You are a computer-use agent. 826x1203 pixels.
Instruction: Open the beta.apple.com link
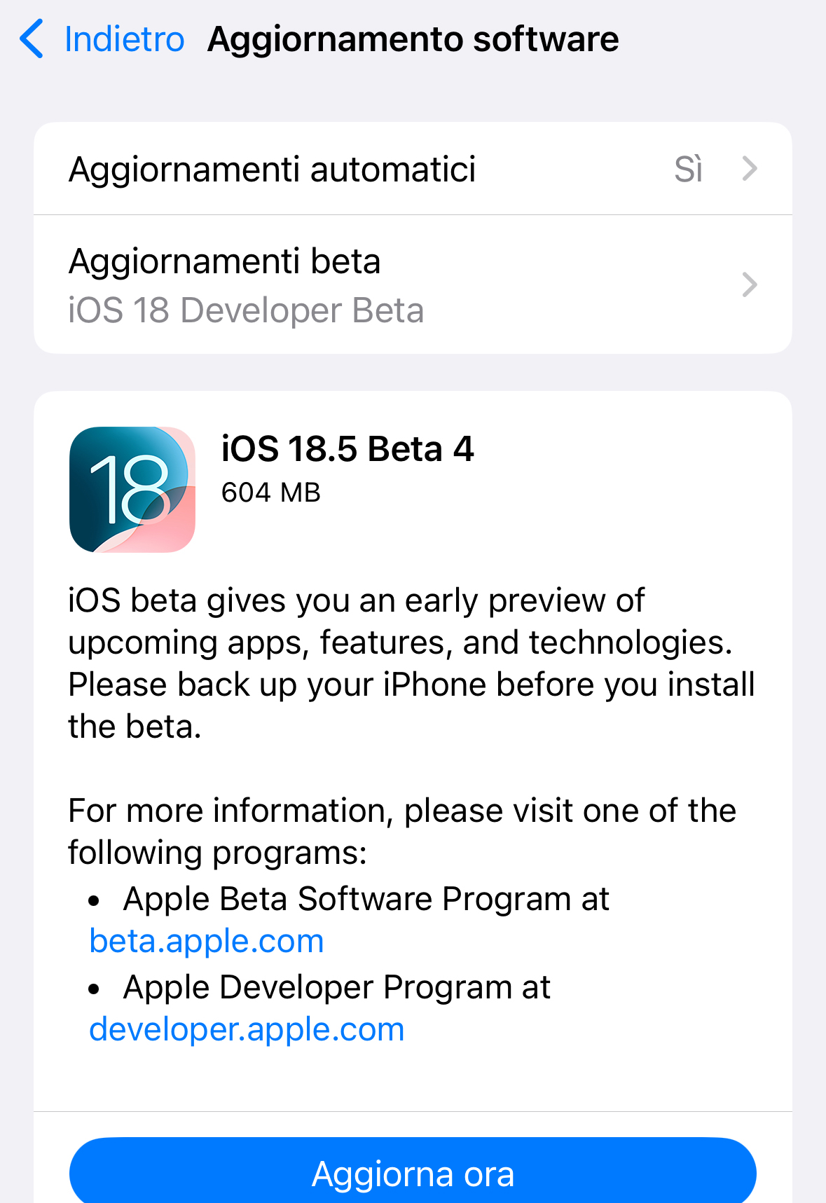(x=207, y=941)
